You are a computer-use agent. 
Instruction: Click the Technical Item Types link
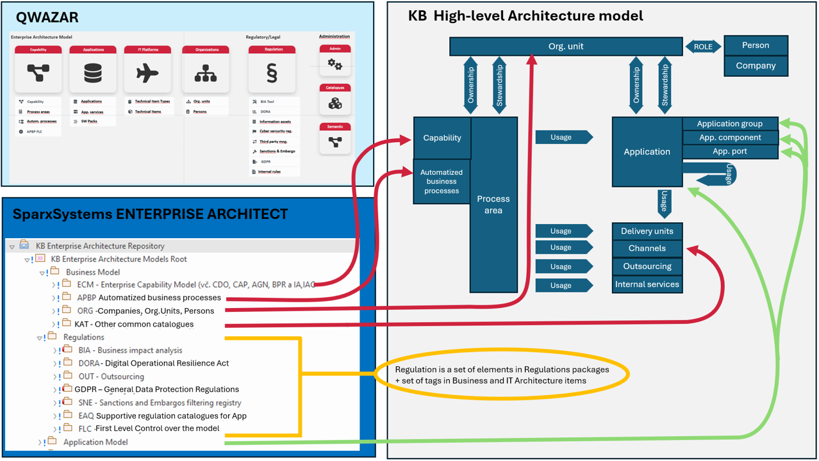click(x=152, y=101)
